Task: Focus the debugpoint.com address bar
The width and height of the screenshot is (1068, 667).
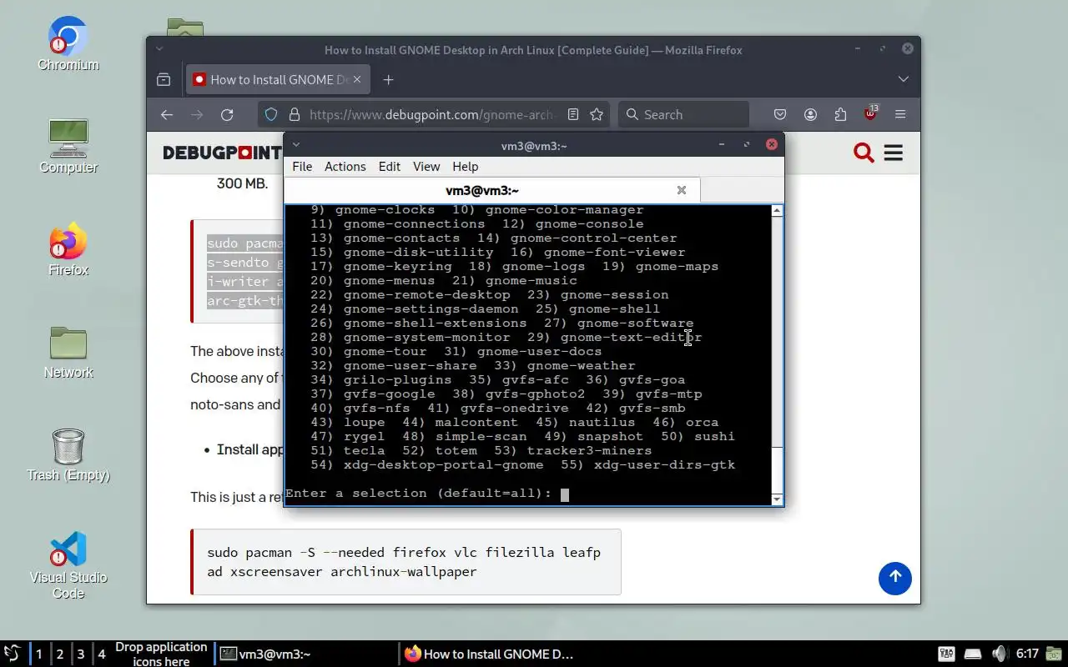Action: pyautogui.click(x=431, y=115)
